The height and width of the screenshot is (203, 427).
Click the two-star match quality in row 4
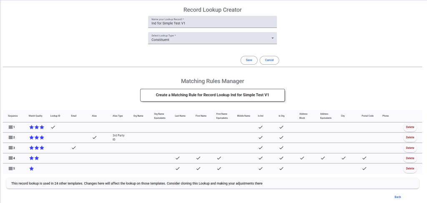tap(34, 158)
